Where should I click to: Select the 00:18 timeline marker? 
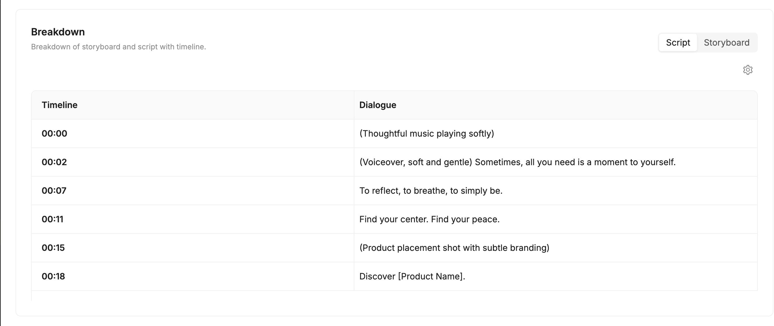coord(53,276)
